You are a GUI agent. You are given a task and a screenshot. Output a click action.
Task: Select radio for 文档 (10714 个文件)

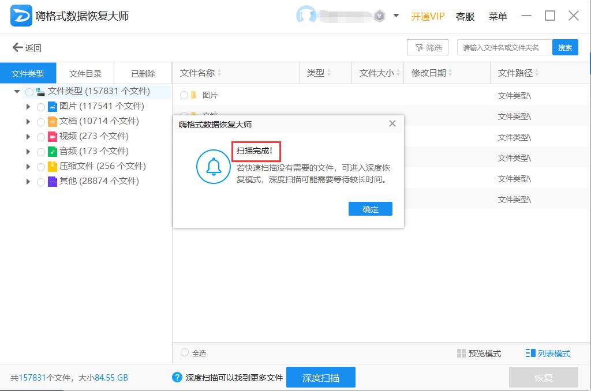[41, 122]
